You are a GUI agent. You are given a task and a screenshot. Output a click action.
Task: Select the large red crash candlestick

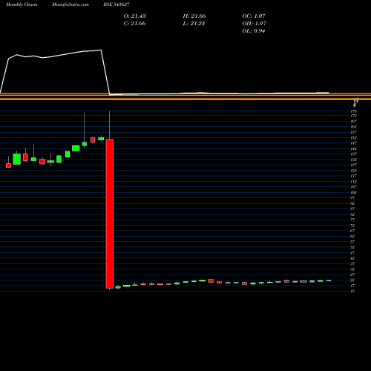[110, 214]
